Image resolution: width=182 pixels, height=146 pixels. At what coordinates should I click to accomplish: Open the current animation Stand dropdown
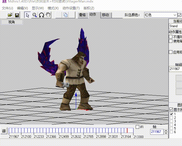coord(175,26)
